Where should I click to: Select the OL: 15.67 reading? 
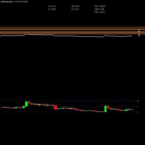(x=100, y=12)
